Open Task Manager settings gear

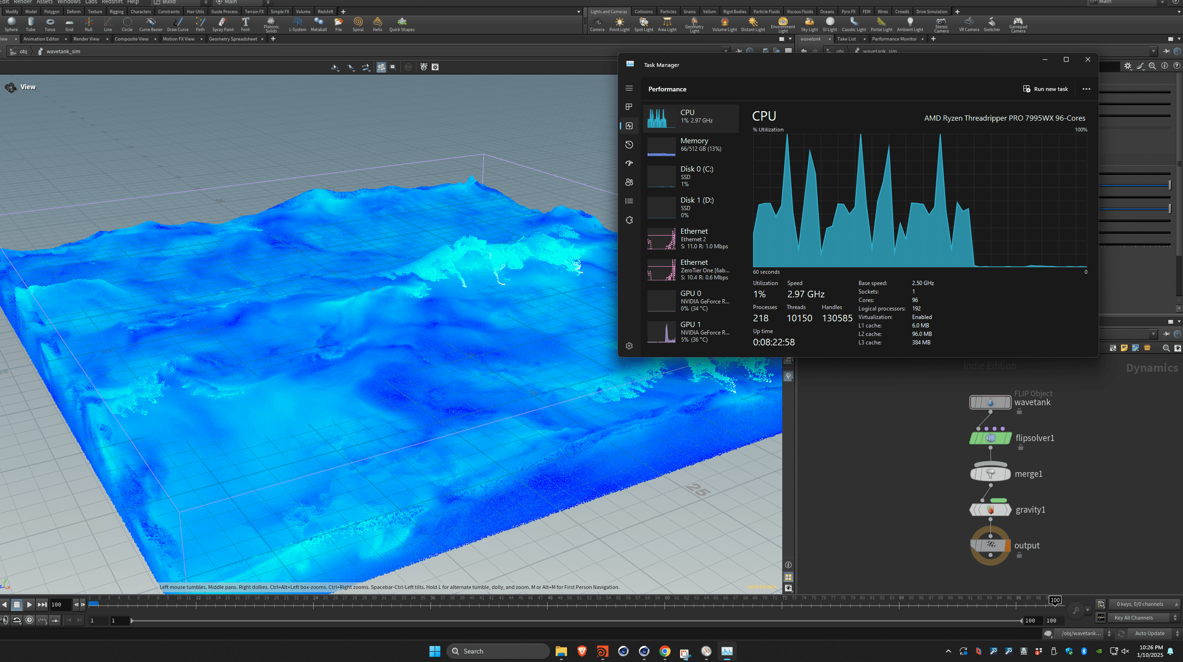[629, 345]
